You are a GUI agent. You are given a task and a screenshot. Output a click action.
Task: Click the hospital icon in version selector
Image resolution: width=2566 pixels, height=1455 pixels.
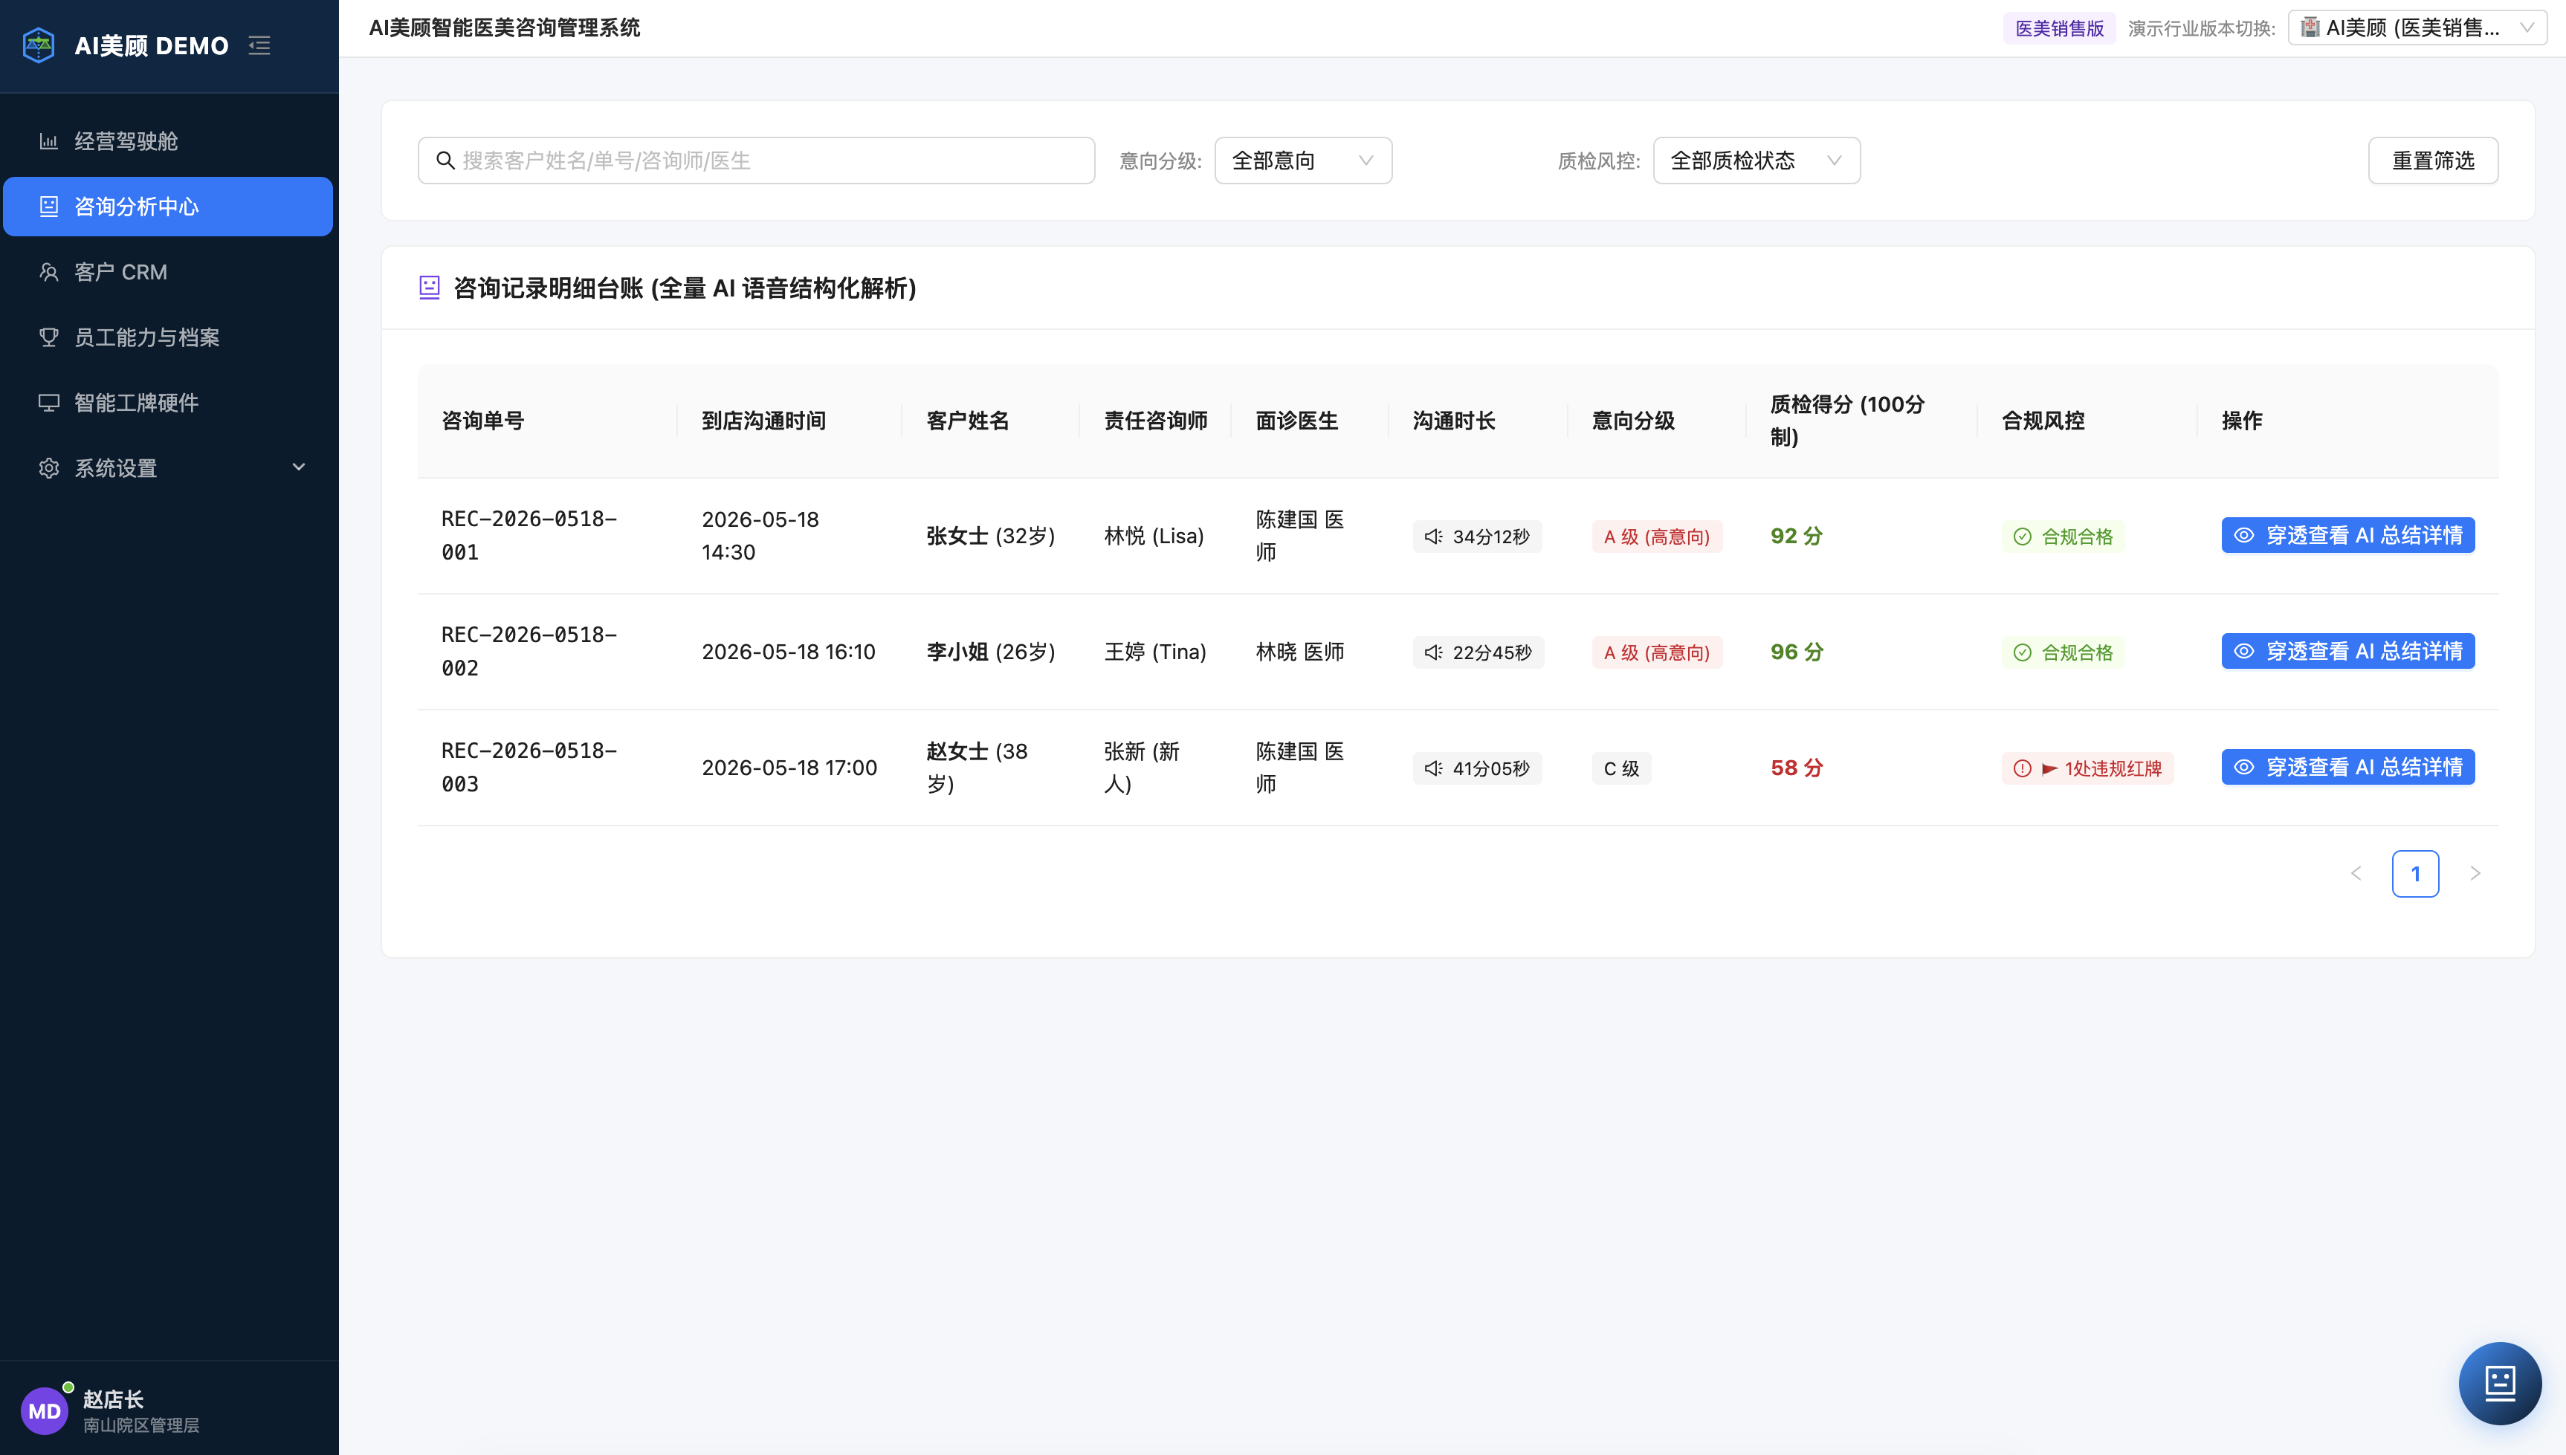[x=2310, y=27]
